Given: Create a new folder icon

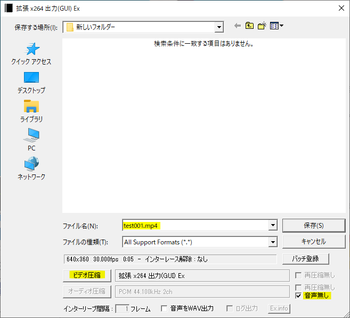Looking at the screenshot, I should [262, 26].
